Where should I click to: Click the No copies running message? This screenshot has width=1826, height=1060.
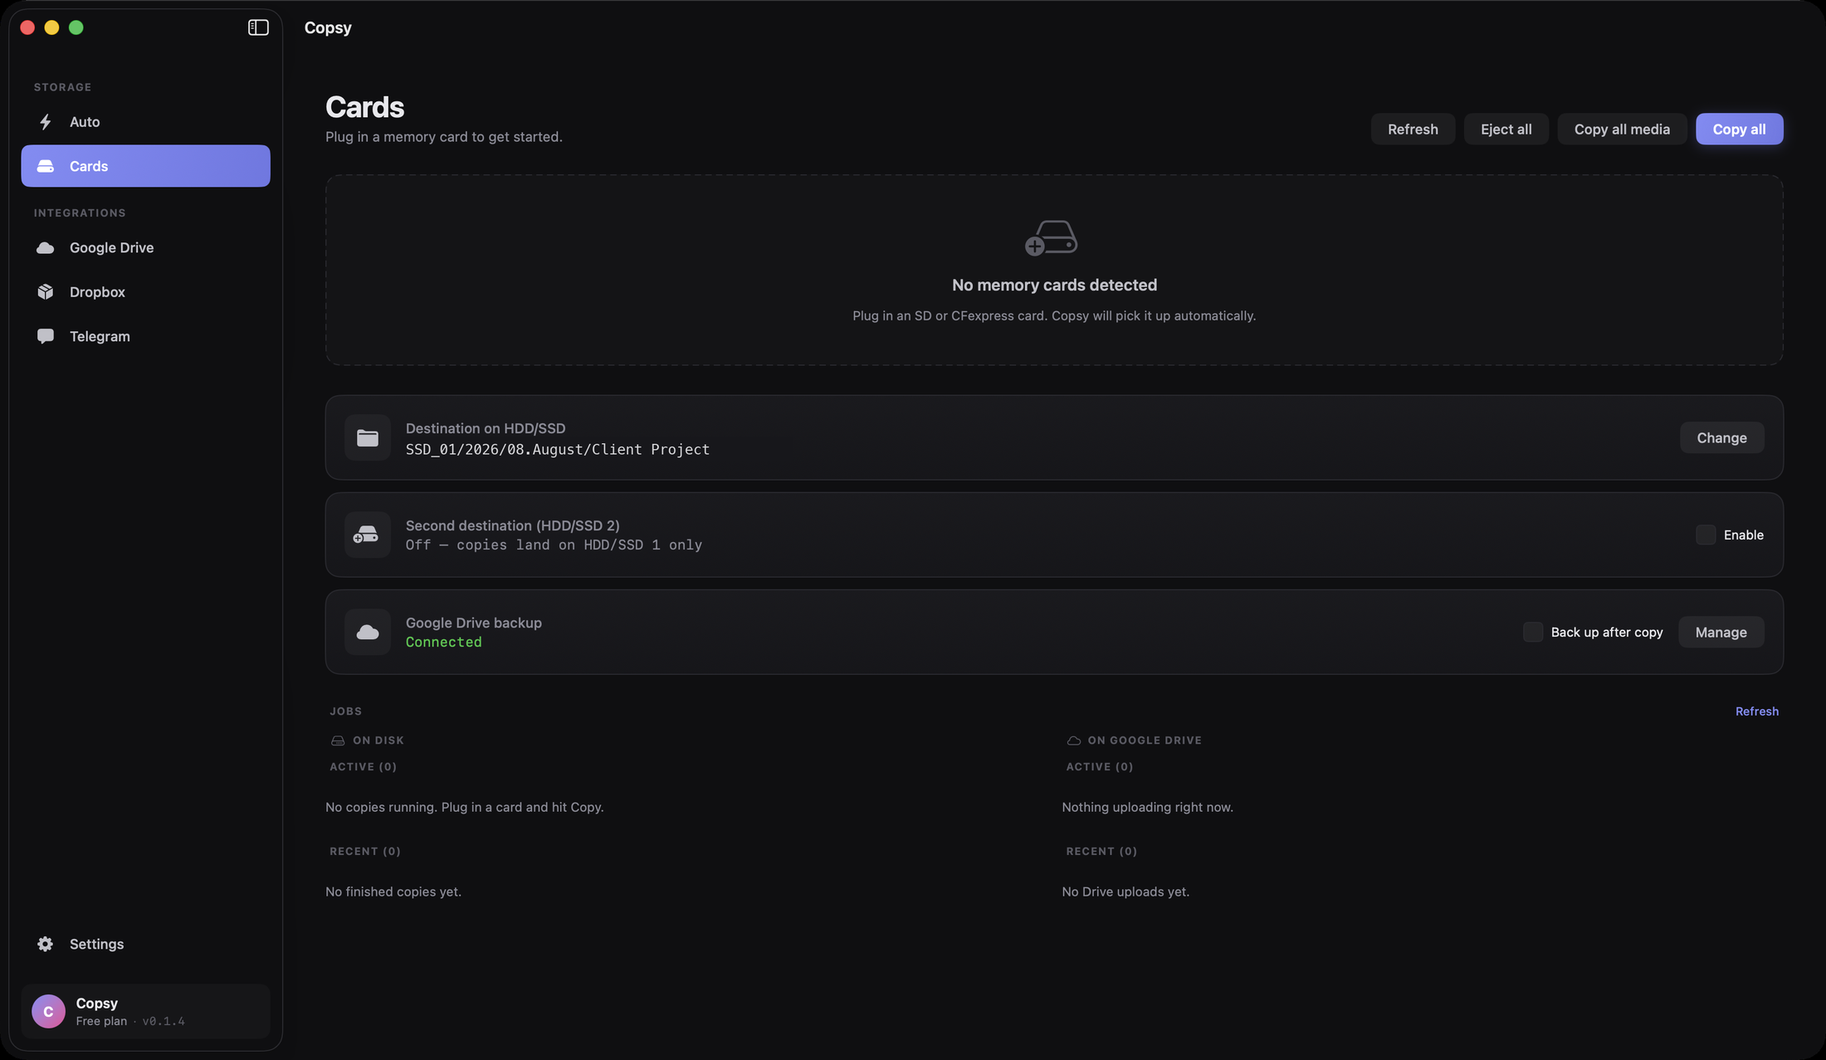[464, 807]
